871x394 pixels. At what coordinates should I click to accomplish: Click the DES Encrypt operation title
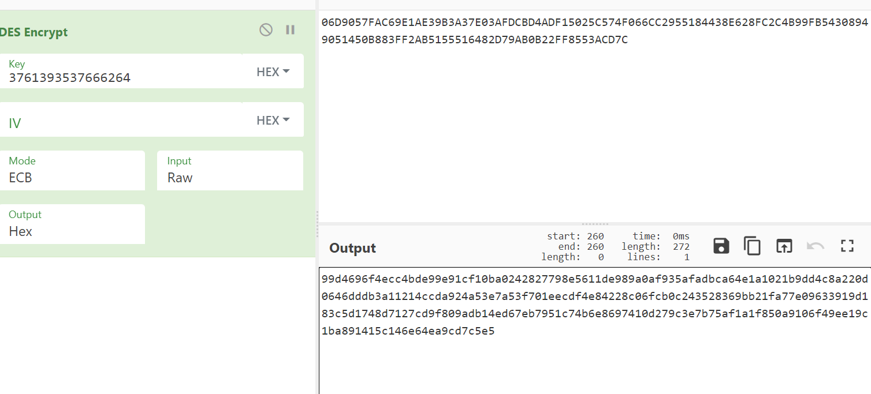(x=34, y=32)
